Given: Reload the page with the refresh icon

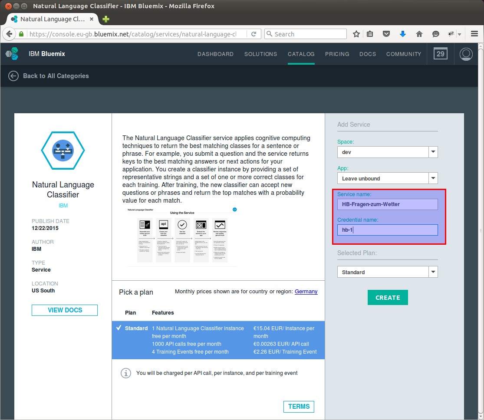Looking at the screenshot, I should (254, 34).
